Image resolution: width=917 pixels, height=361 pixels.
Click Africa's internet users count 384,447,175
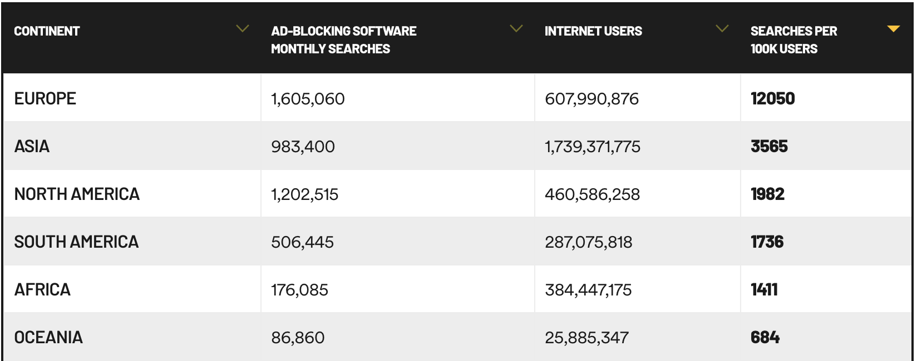589,289
